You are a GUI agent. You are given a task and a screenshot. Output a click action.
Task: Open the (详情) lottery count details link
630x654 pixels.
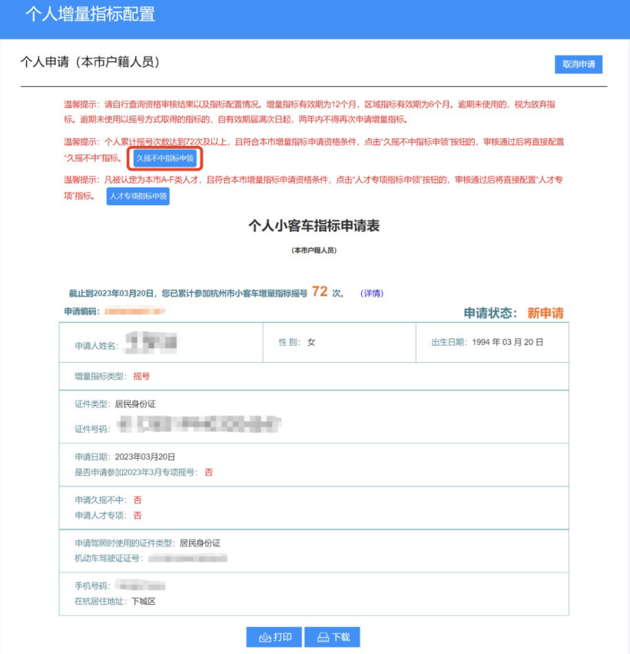(x=372, y=294)
